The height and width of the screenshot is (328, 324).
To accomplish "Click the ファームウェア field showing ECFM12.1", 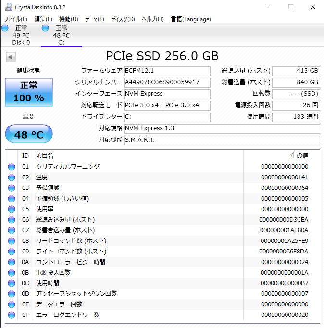I will [167, 71].
